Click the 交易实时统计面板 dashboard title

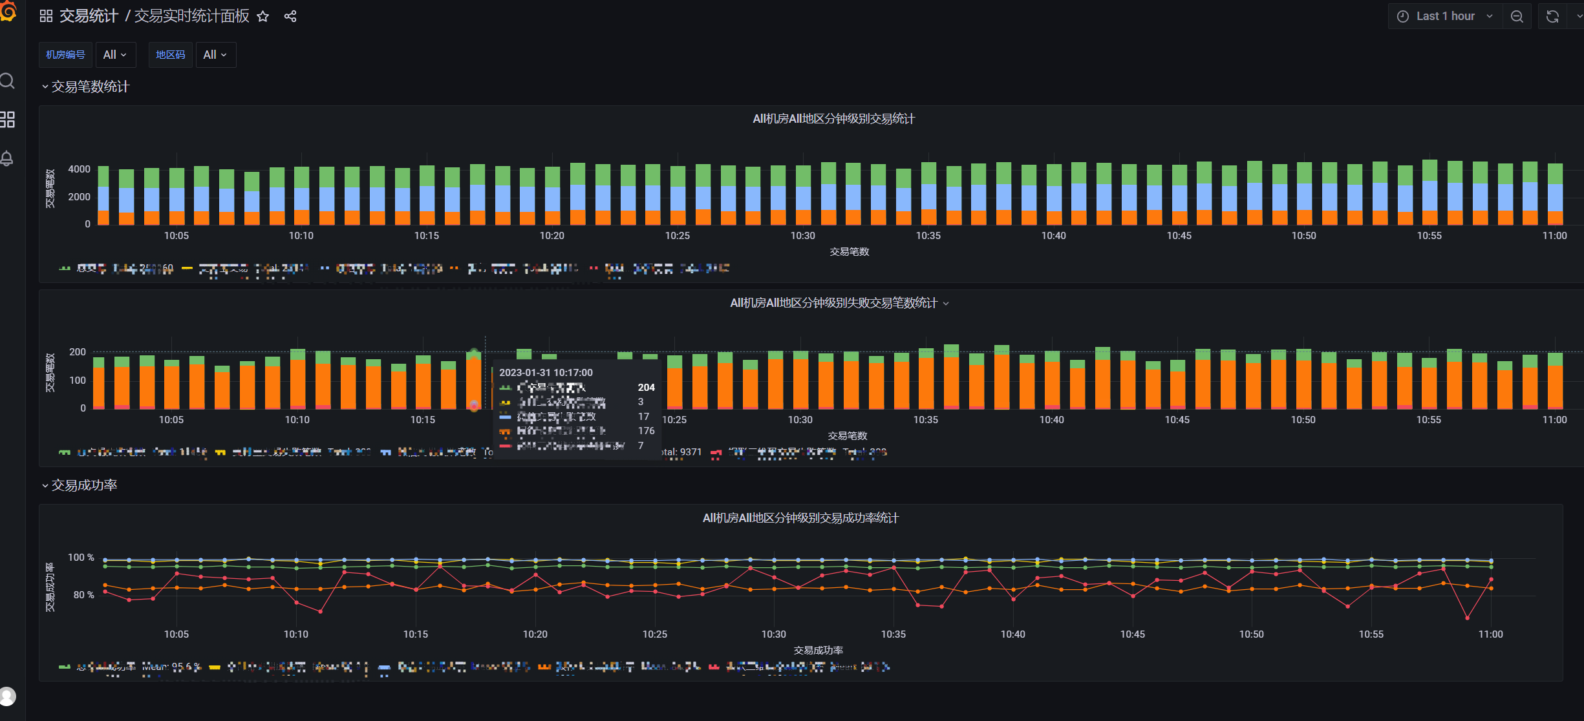(x=191, y=16)
